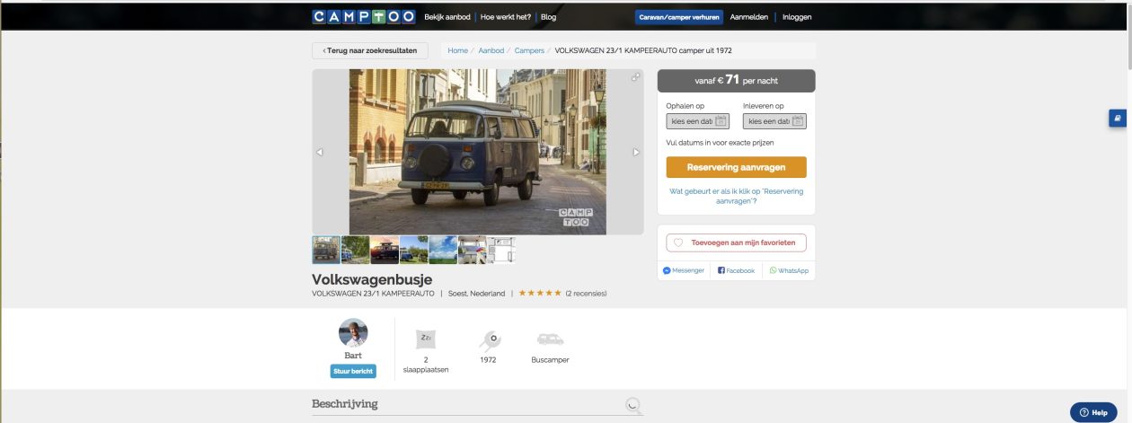Image resolution: width=1132 pixels, height=423 pixels.
Task: Share listing via WhatsApp
Action: click(x=789, y=270)
